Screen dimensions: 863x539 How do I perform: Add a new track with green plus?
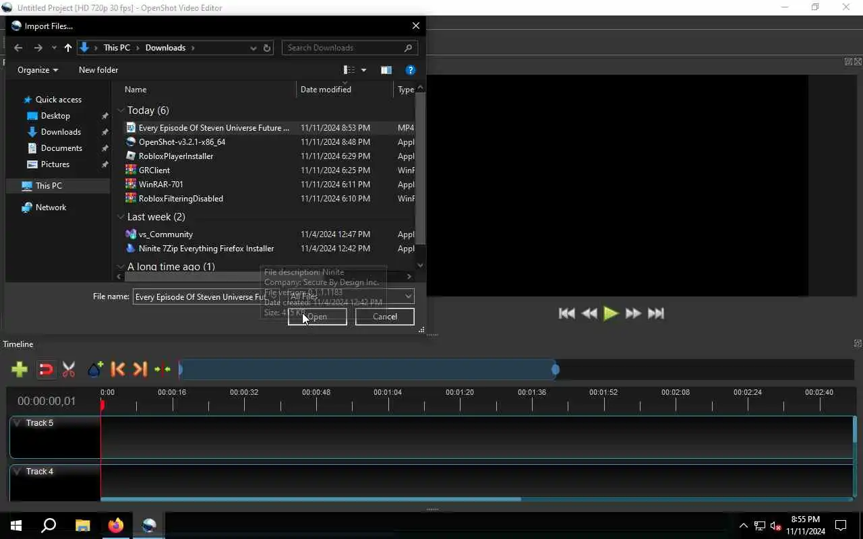click(x=20, y=369)
